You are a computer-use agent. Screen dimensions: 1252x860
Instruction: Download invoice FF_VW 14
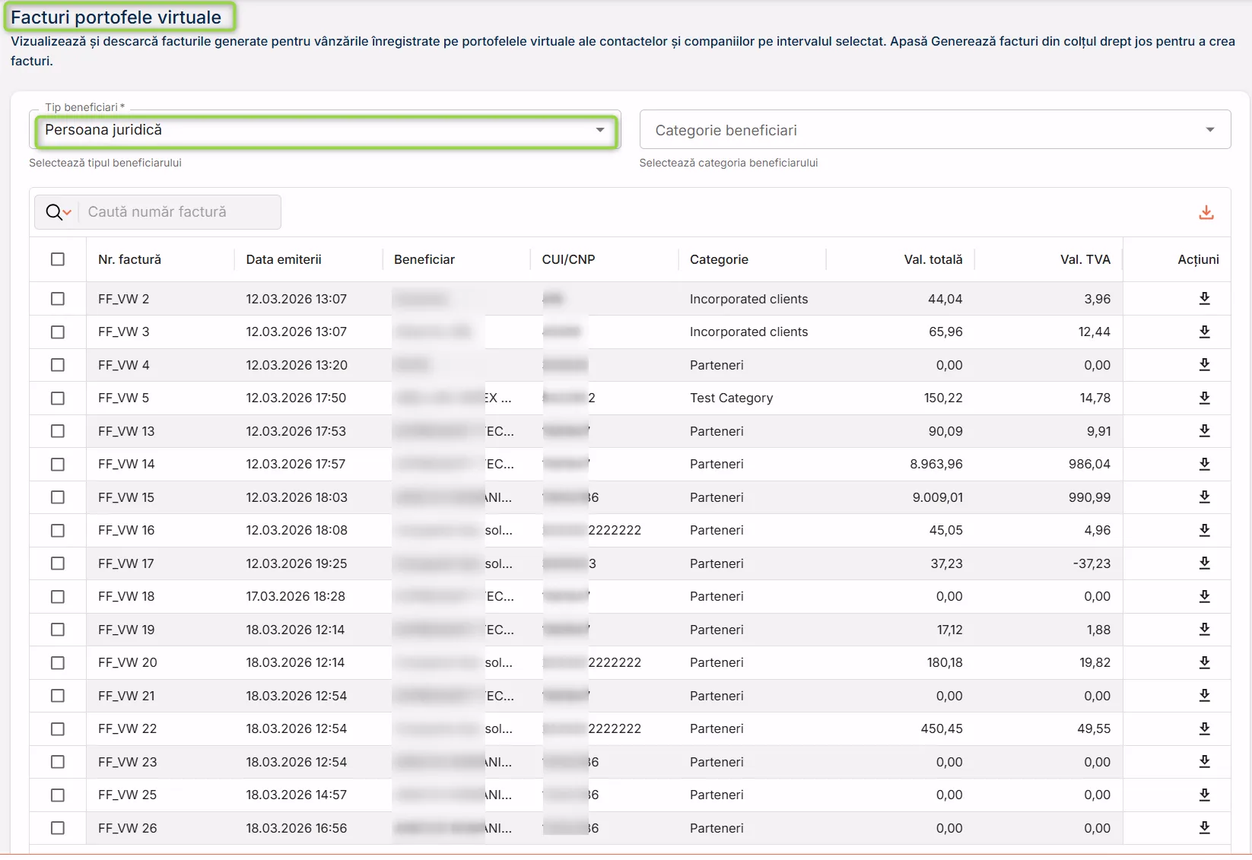tap(1204, 464)
